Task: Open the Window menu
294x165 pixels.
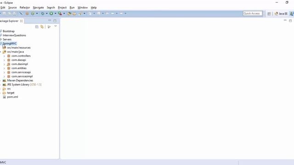Action: tap(83, 7)
